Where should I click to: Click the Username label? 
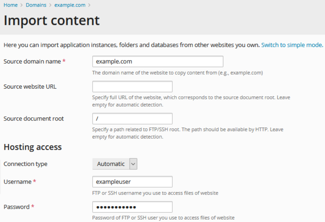click(x=18, y=182)
